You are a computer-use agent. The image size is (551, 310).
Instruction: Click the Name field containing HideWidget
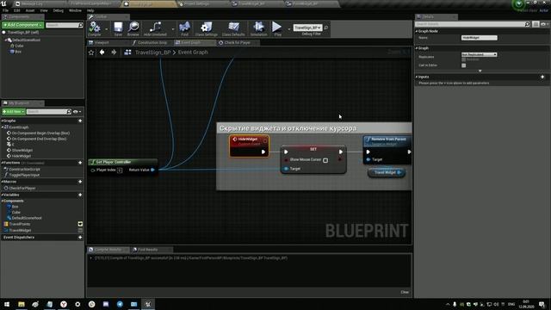click(480, 38)
